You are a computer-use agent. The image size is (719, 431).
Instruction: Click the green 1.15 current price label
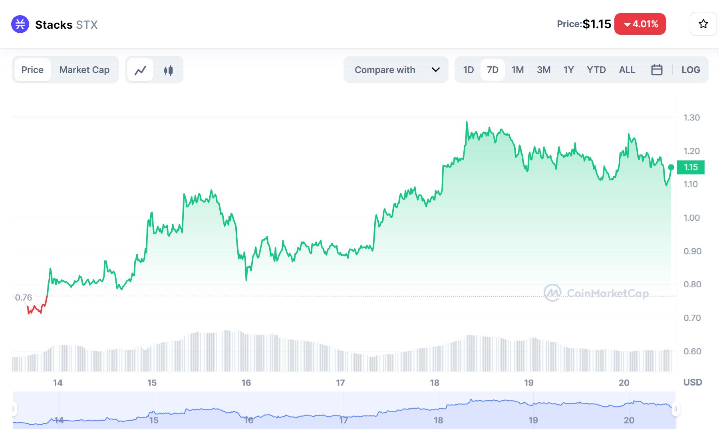(x=691, y=167)
